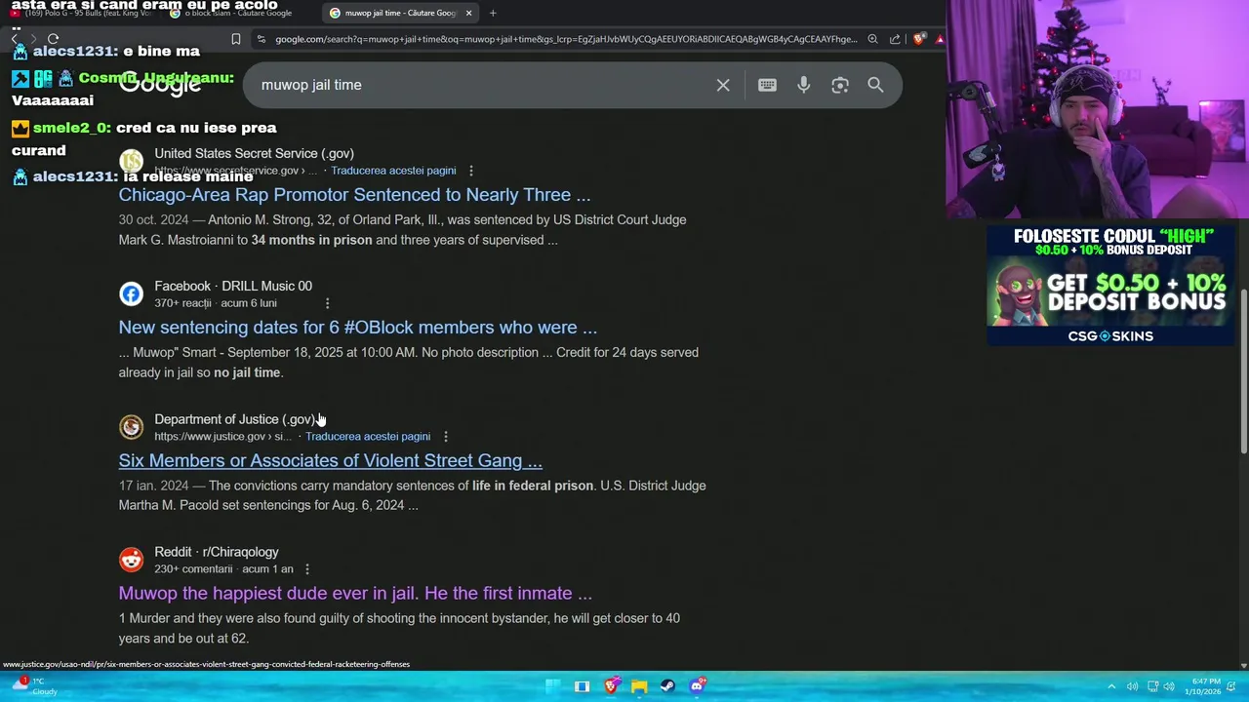Click the text 'Department of Justice (.gov)'

235,419
